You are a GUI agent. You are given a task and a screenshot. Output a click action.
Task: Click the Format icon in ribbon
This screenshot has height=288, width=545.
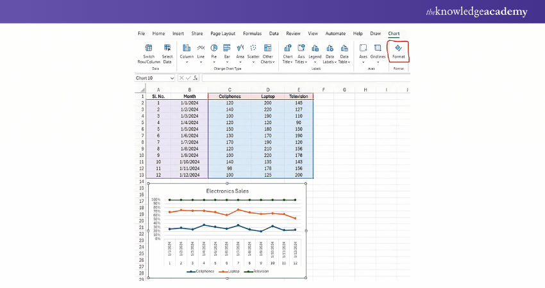398,48
